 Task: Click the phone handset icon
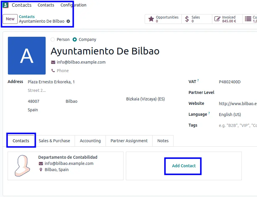53,71
